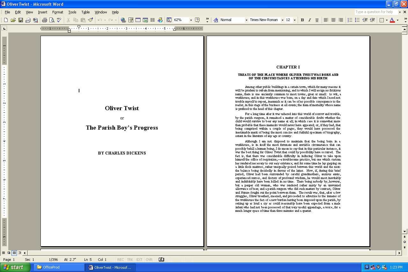Open the Tables and Borders toolbar
Screen dimensions: 408x272
(x=131, y=20)
